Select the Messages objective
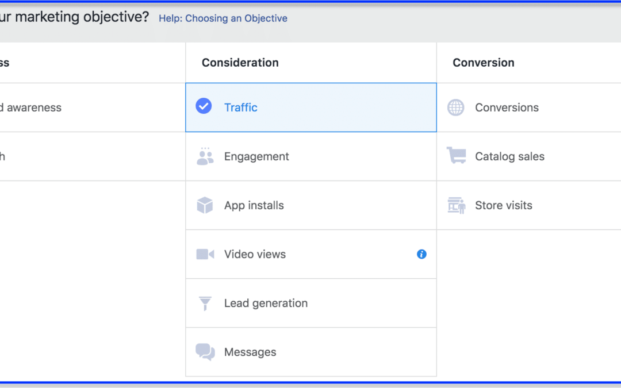Image resolution: width=621 pixels, height=388 pixels. pos(311,352)
